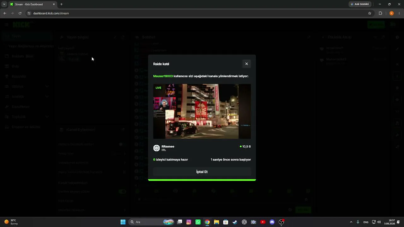Click the 10,9 B viewer count

click(x=245, y=147)
